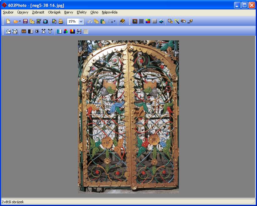The width and height of the screenshot is (257, 206).
Task: Create a new blank document
Action: click(8, 21)
